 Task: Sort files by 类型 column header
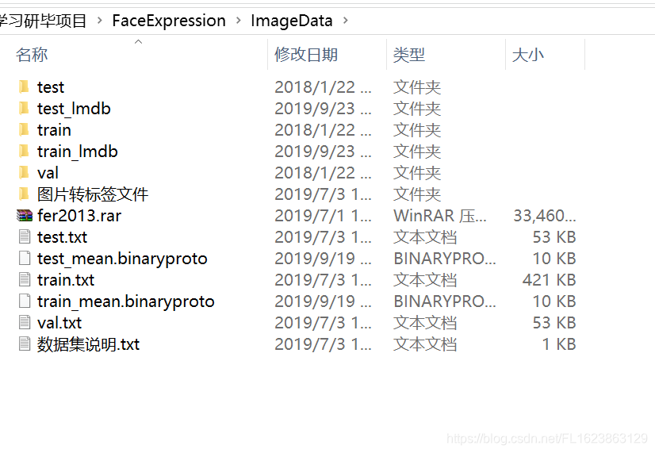click(409, 55)
